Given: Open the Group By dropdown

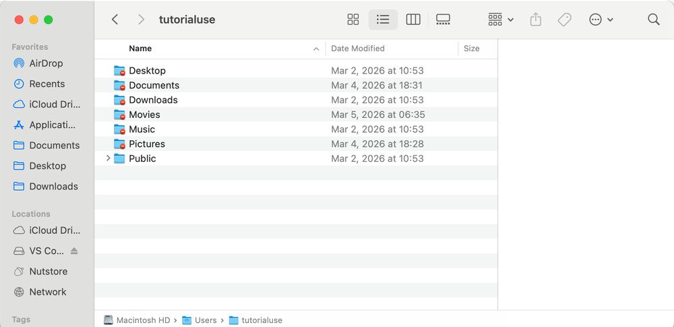Looking at the screenshot, I should click(501, 20).
